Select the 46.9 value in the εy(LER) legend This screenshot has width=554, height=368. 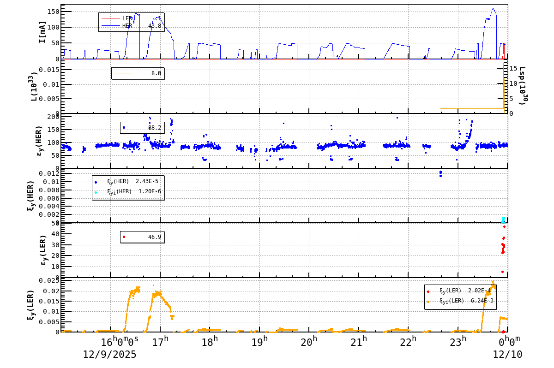point(155,237)
